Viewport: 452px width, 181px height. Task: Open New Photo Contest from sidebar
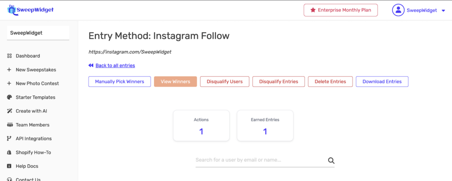37,84
